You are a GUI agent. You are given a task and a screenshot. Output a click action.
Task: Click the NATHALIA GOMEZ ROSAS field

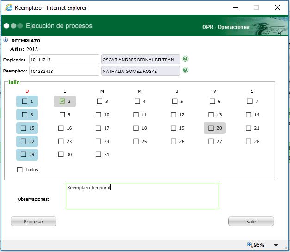click(141, 71)
